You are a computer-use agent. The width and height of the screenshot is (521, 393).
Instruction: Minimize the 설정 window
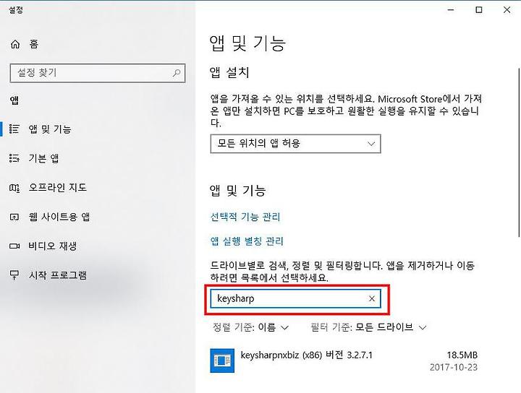[451, 10]
